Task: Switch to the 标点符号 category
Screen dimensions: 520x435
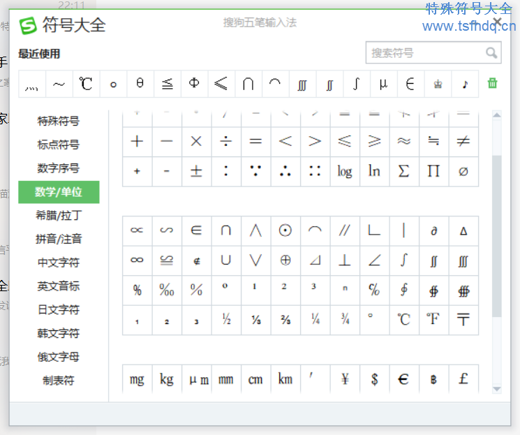Action: 59,145
